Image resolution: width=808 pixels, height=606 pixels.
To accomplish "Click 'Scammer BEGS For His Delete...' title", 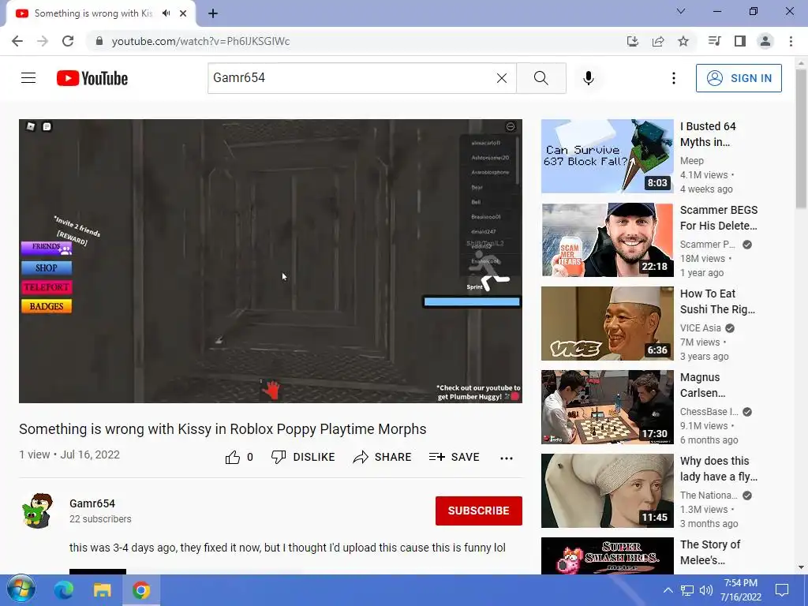I will point(719,218).
